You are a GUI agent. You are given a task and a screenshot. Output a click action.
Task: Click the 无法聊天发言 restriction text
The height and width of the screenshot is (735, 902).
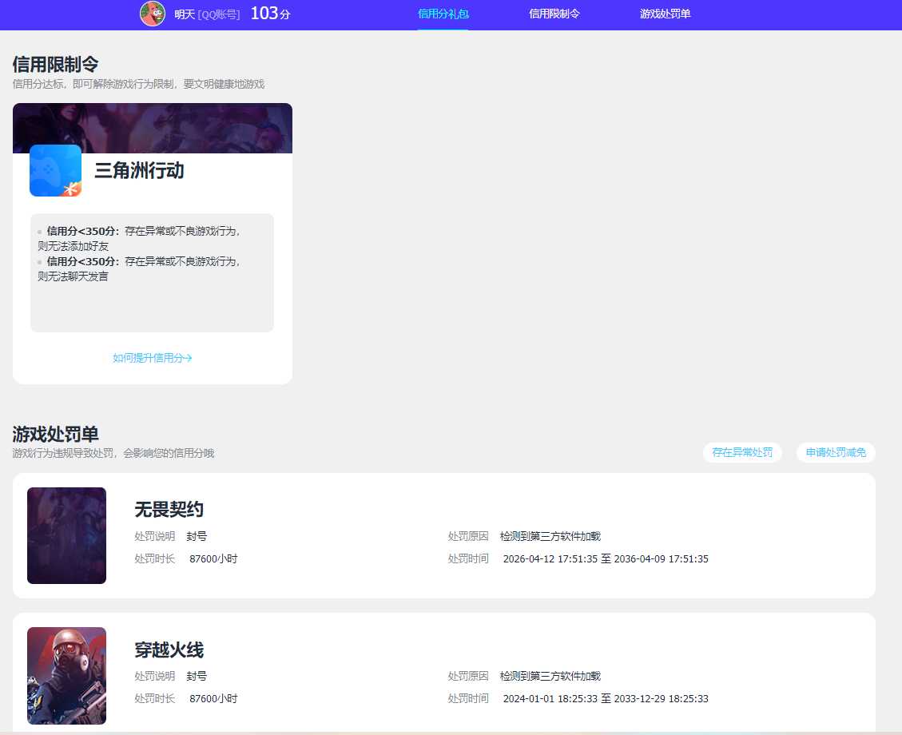coord(73,276)
